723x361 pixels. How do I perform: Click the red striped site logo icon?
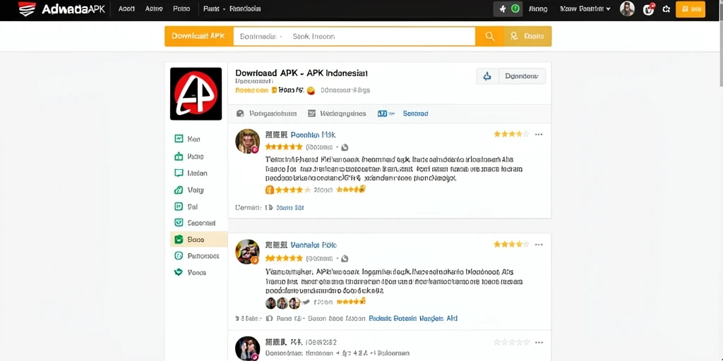click(27, 8)
